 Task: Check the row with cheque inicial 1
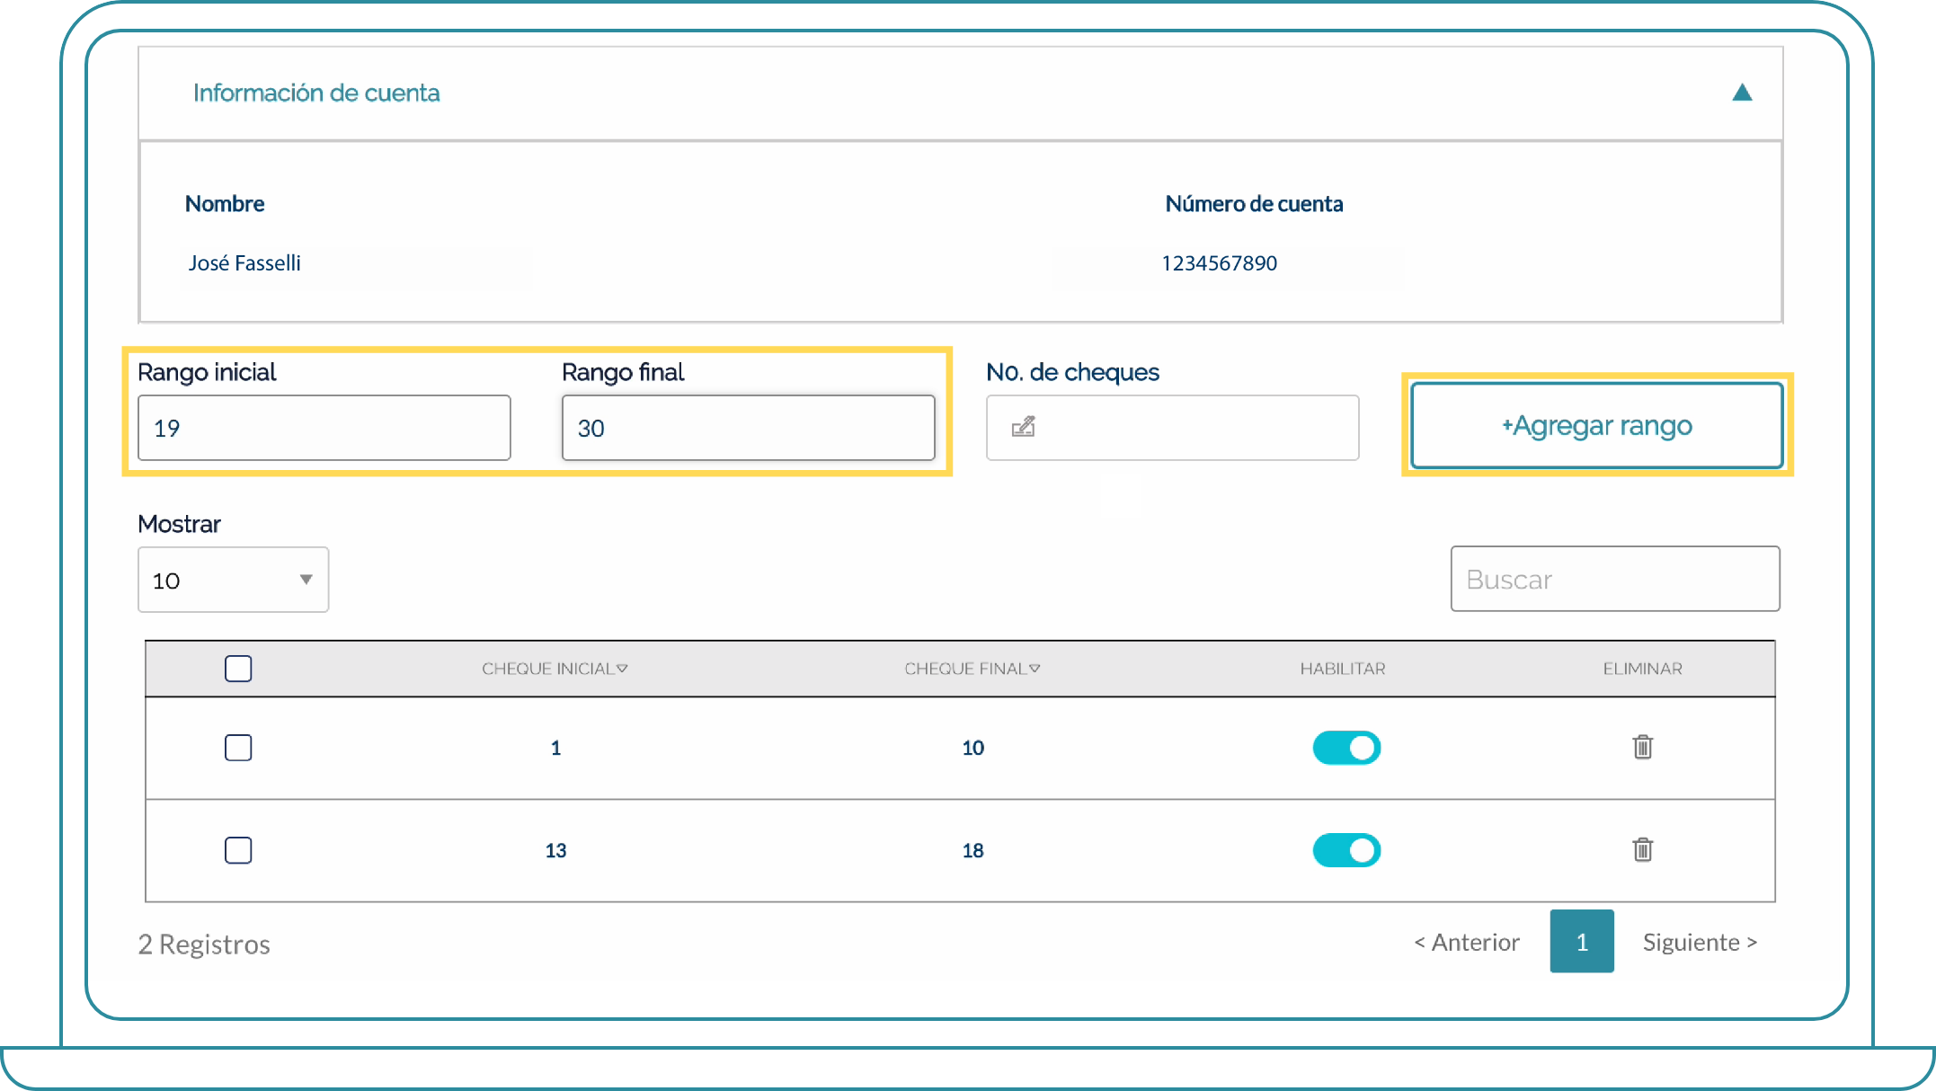point(238,748)
